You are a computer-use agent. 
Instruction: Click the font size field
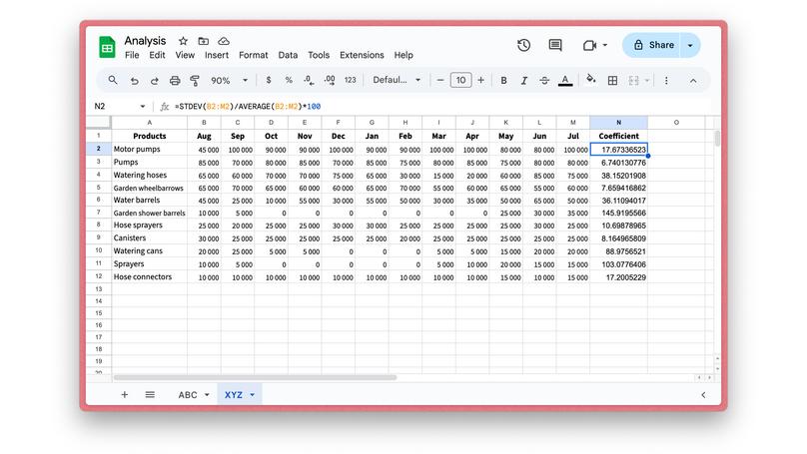click(460, 80)
